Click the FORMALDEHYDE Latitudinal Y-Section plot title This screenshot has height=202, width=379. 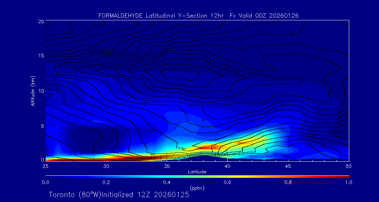198,16
